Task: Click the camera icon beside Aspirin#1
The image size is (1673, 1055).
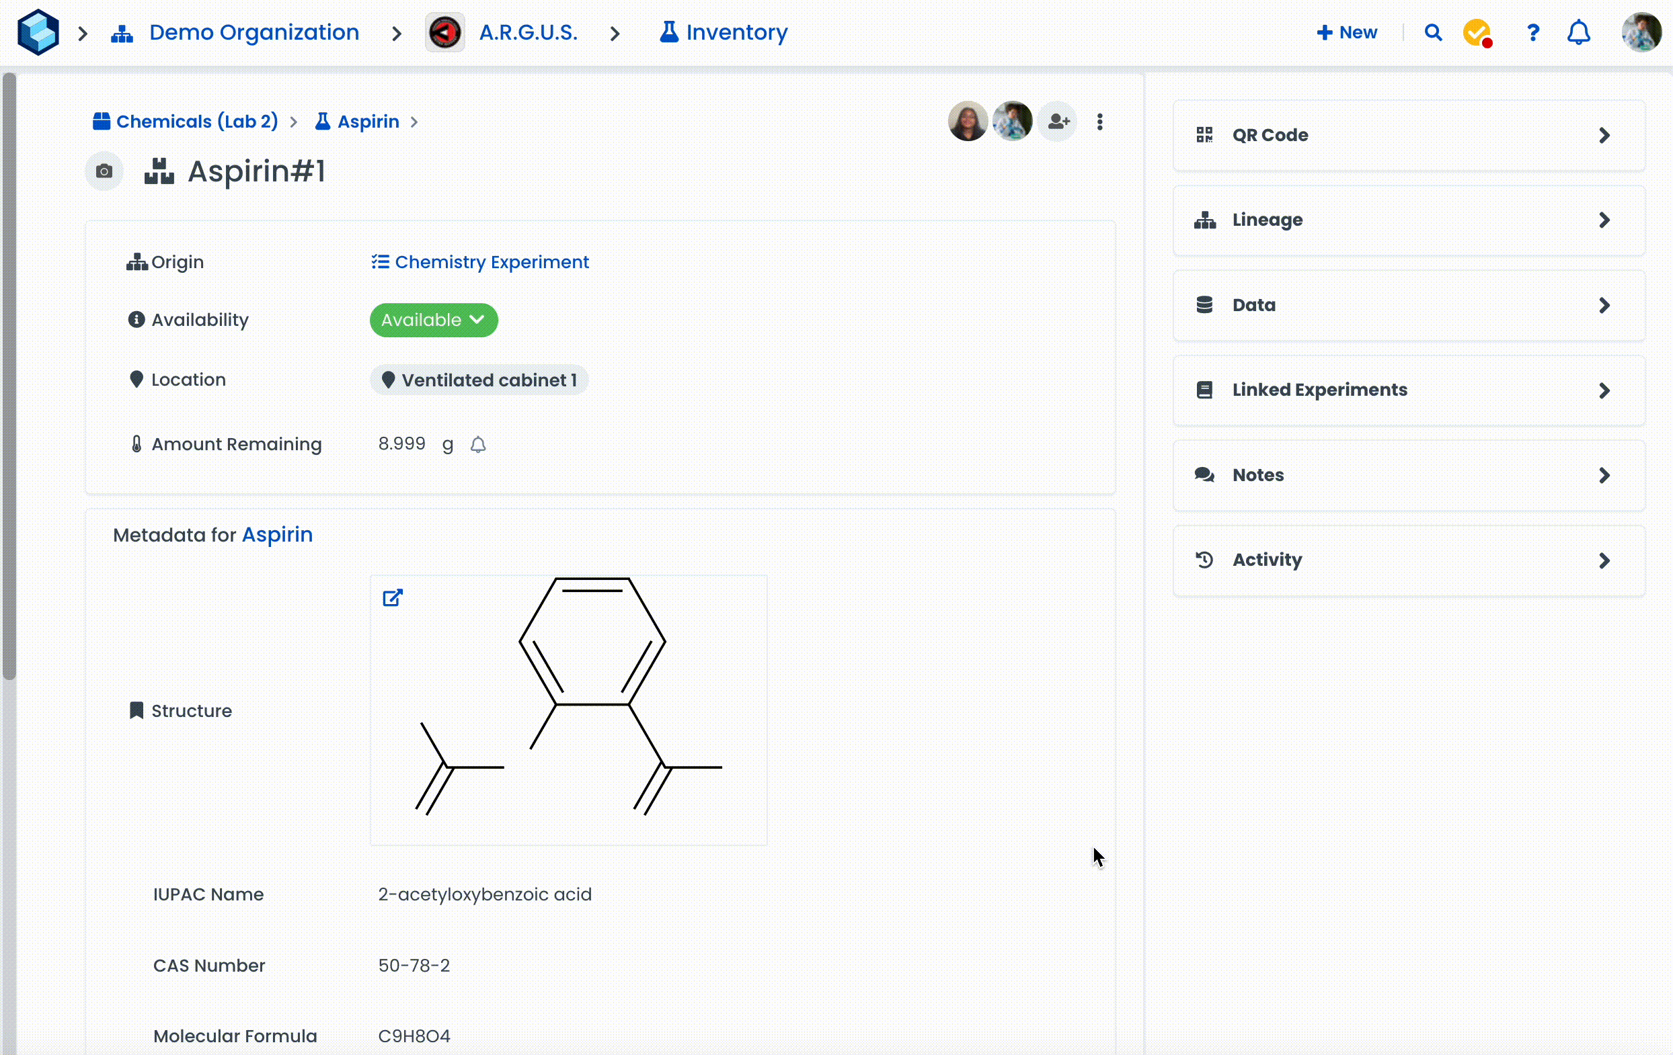Action: tap(104, 171)
